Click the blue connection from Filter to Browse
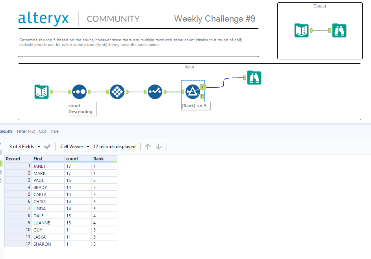 224,82
